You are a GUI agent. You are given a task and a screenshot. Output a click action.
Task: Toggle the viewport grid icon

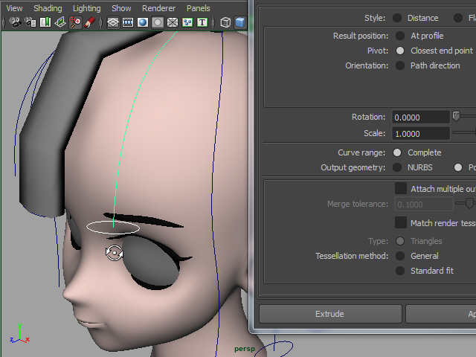[113, 22]
